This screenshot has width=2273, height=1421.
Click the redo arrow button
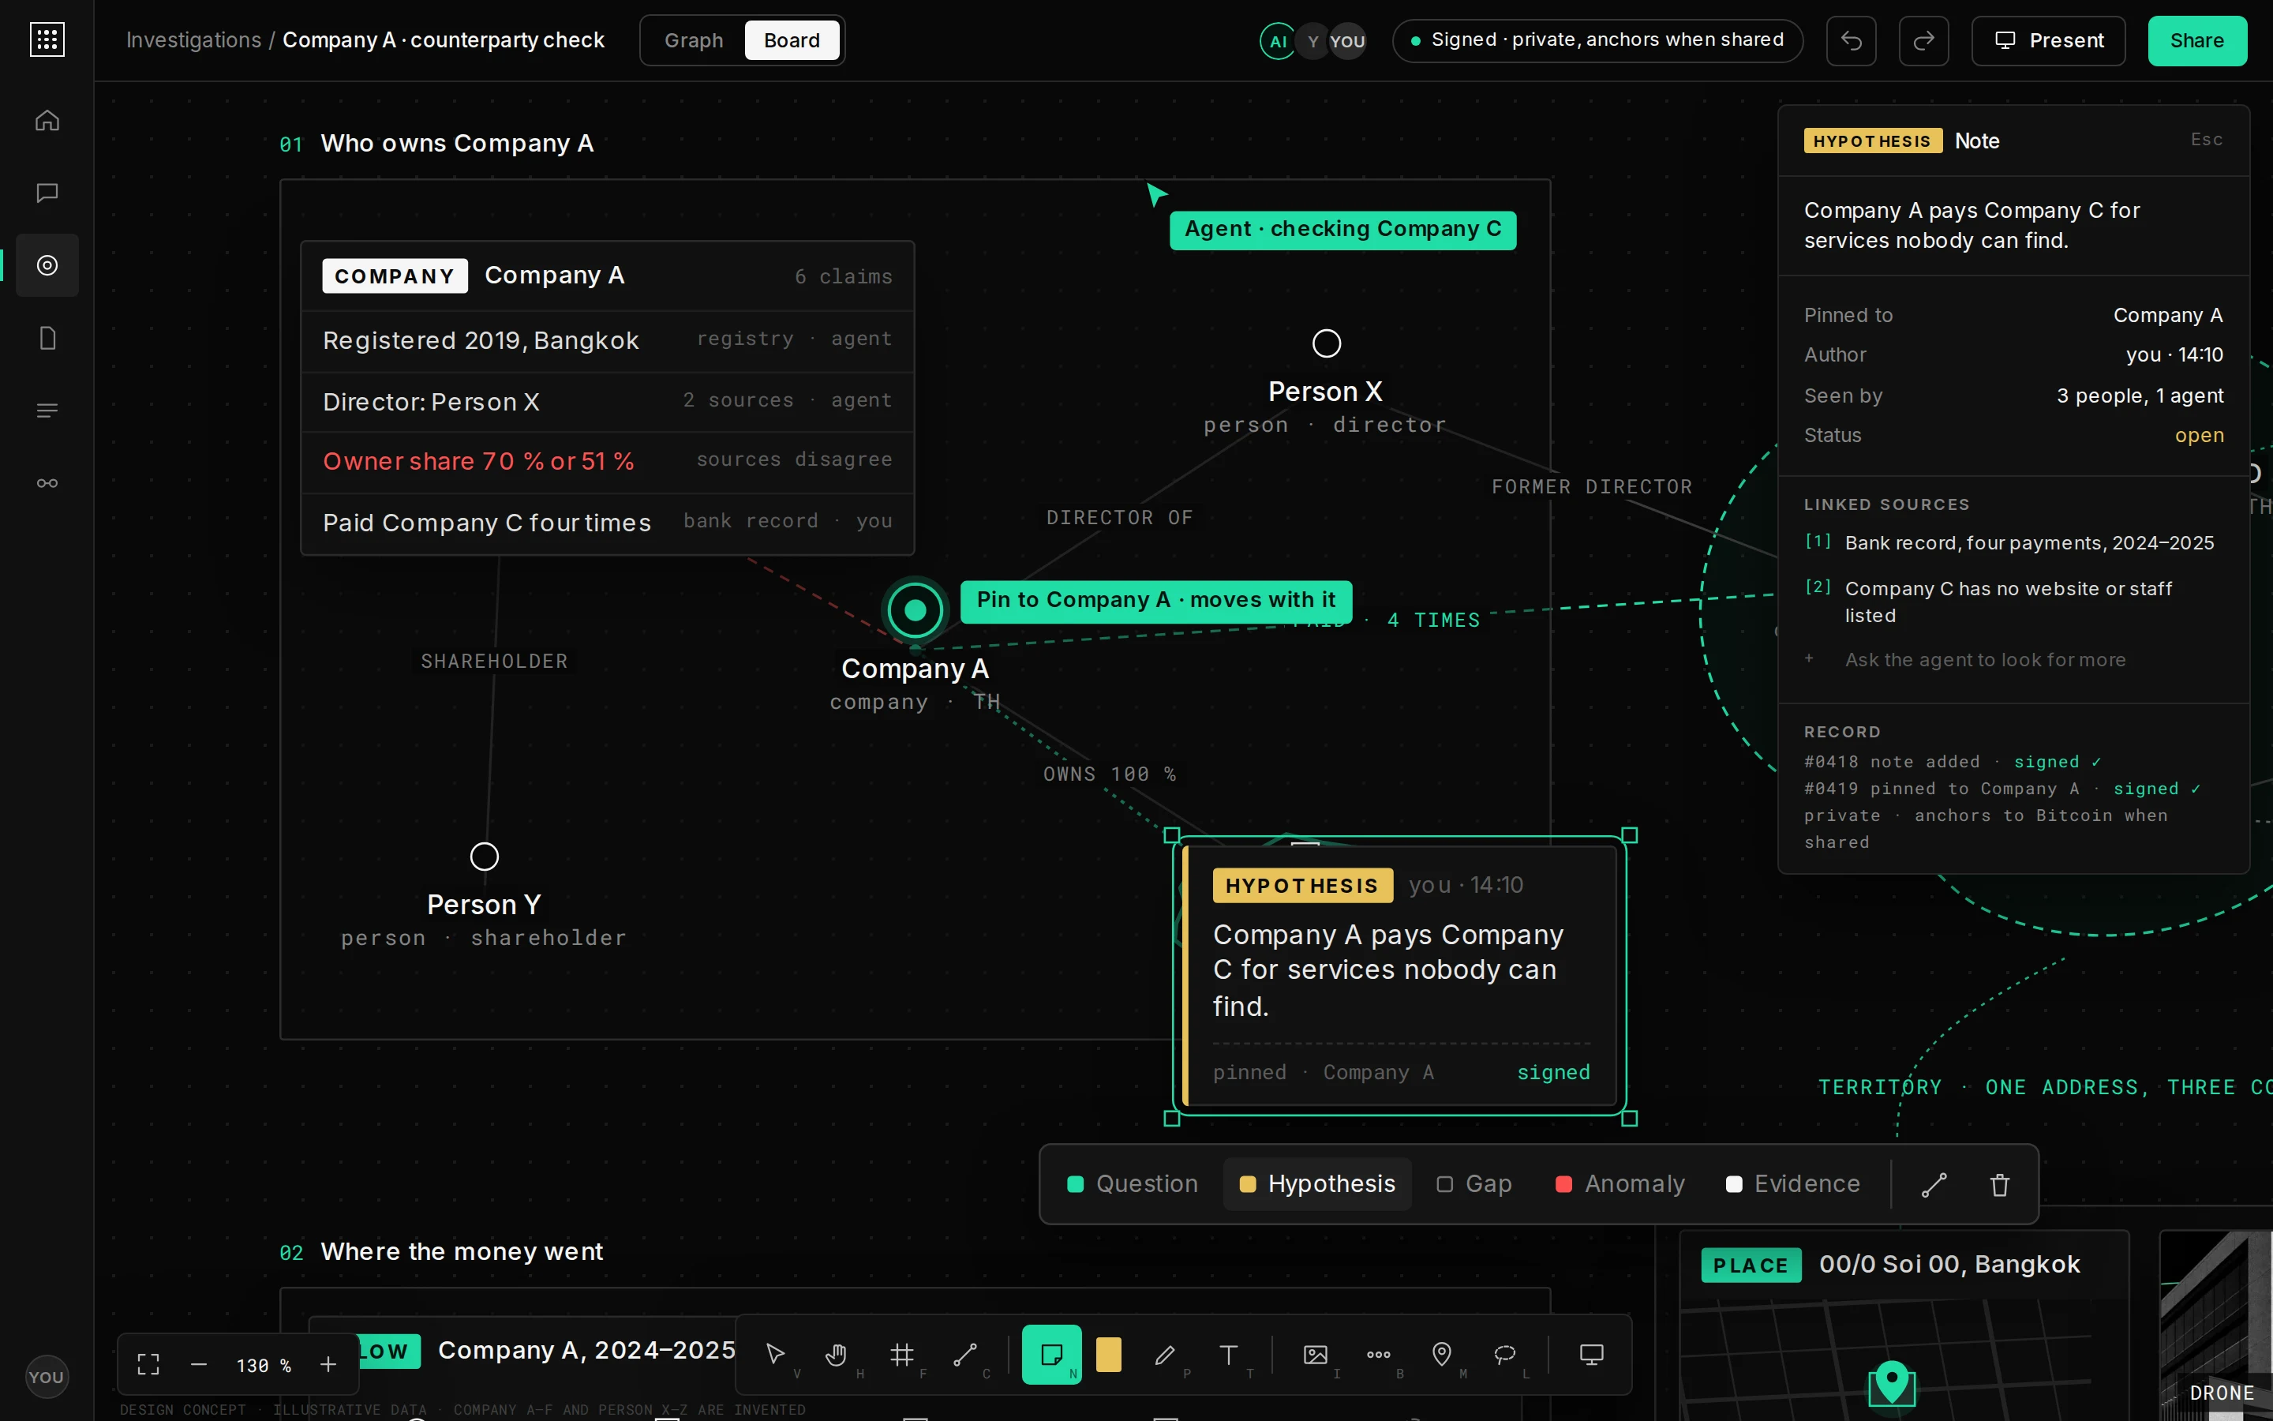tap(1923, 40)
